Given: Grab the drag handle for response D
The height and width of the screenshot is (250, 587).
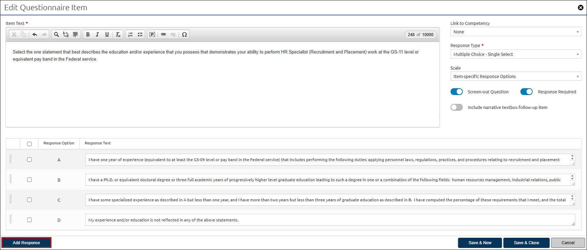Looking at the screenshot, I should pyautogui.click(x=11, y=219).
